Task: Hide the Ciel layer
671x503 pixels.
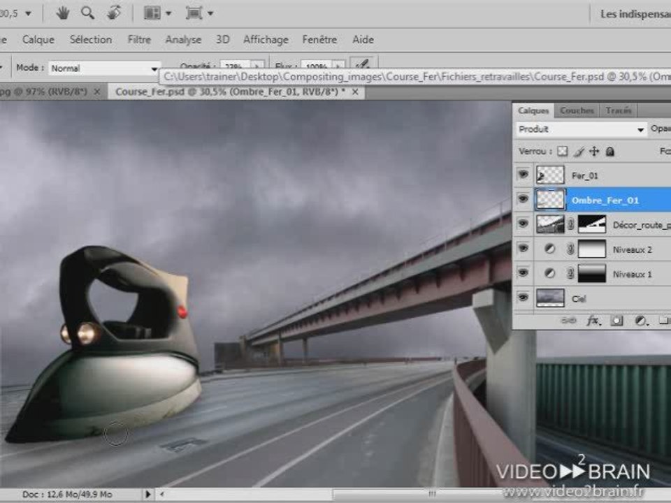Action: coord(523,298)
